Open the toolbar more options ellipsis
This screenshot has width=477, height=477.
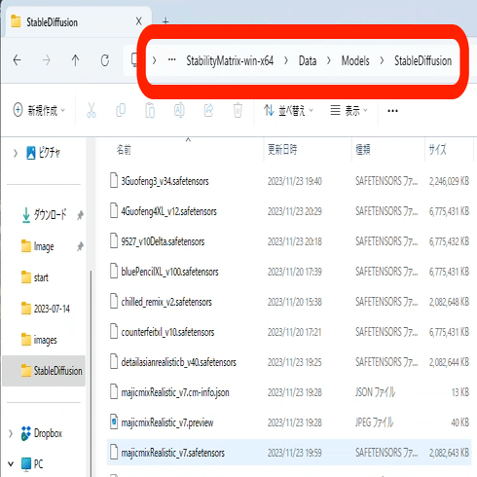tap(392, 111)
